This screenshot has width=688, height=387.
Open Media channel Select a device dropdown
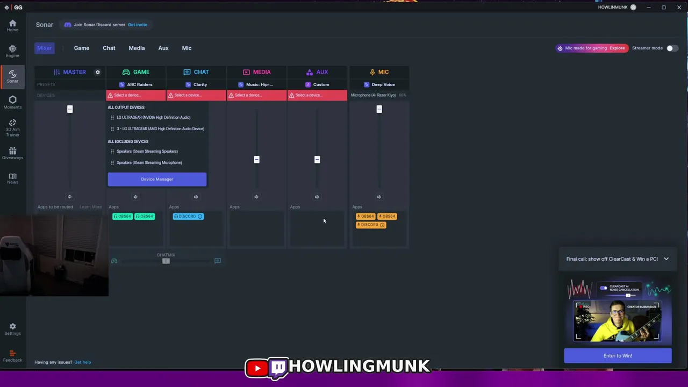(x=256, y=95)
